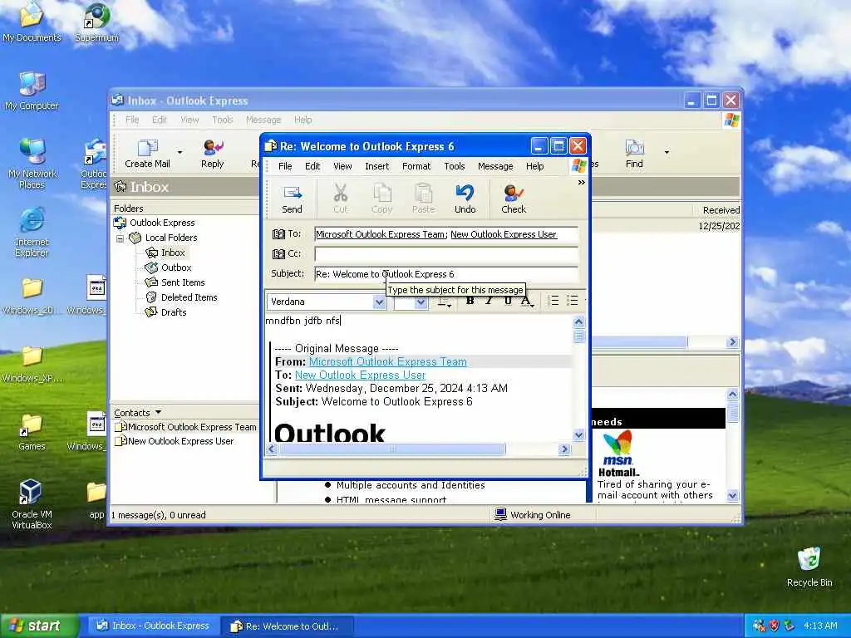Open New Outlook Express User link
851x638 pixels.
point(360,375)
